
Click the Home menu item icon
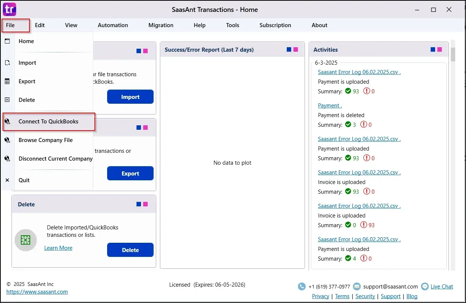7,41
